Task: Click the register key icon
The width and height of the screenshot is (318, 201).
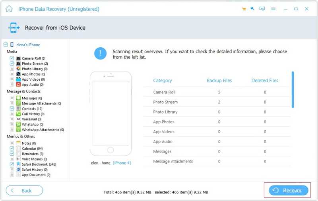Action: click(252, 8)
